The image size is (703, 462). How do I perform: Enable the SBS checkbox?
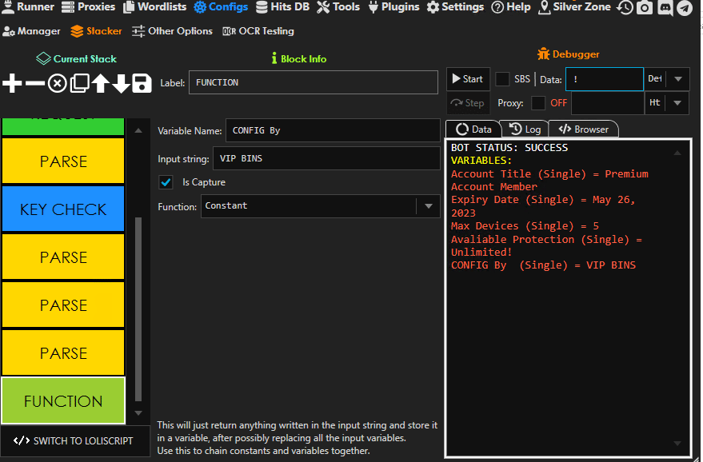click(502, 79)
